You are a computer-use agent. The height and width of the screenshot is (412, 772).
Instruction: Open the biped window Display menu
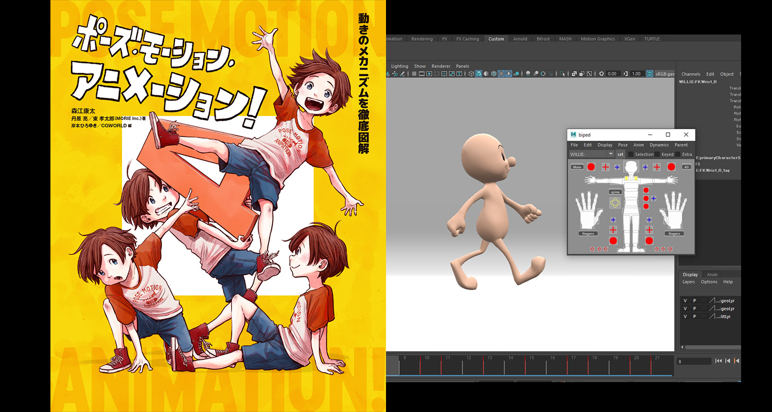[x=605, y=145]
